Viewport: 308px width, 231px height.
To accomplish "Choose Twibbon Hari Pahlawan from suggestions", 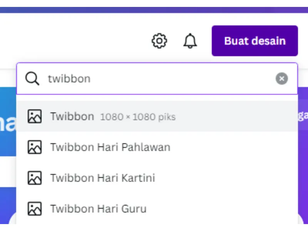I will pyautogui.click(x=110, y=147).
